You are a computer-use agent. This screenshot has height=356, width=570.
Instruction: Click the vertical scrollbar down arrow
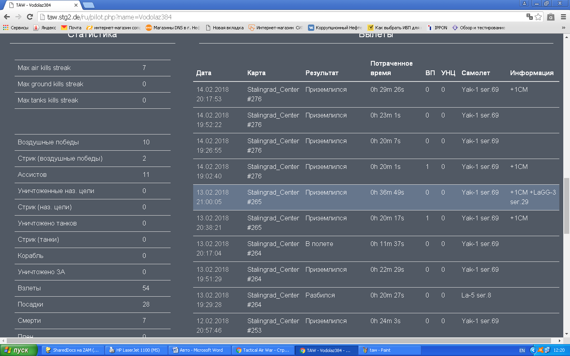click(x=566, y=334)
